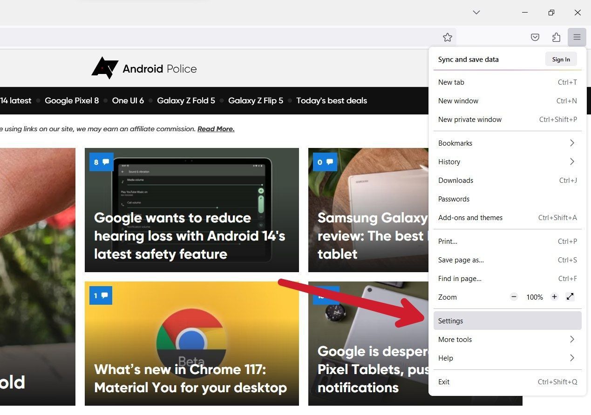Open the Extensions icon in the toolbar
The width and height of the screenshot is (591, 415).
click(x=556, y=37)
